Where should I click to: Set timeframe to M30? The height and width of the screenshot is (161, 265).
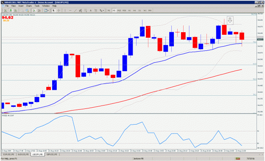click(124, 11)
